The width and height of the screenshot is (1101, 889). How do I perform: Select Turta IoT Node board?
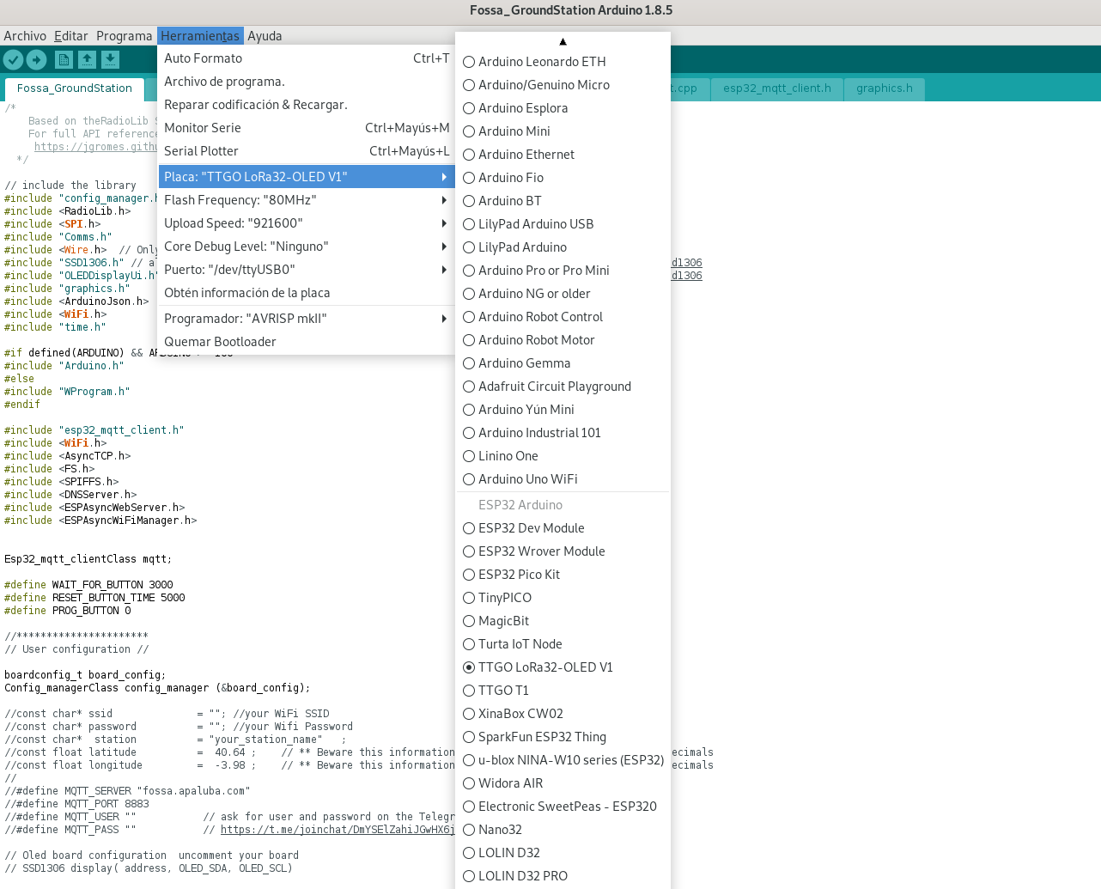tap(563, 644)
